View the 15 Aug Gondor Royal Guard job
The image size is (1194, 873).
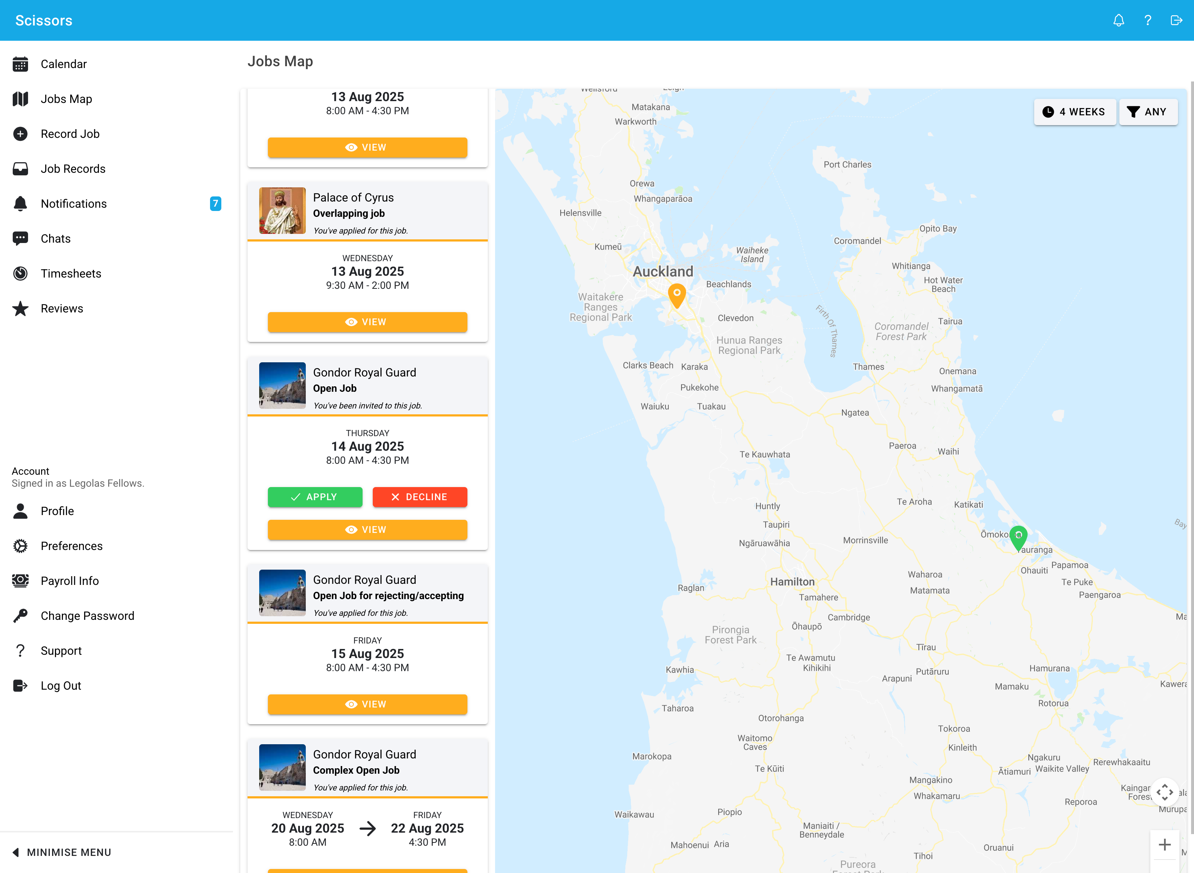pyautogui.click(x=367, y=704)
